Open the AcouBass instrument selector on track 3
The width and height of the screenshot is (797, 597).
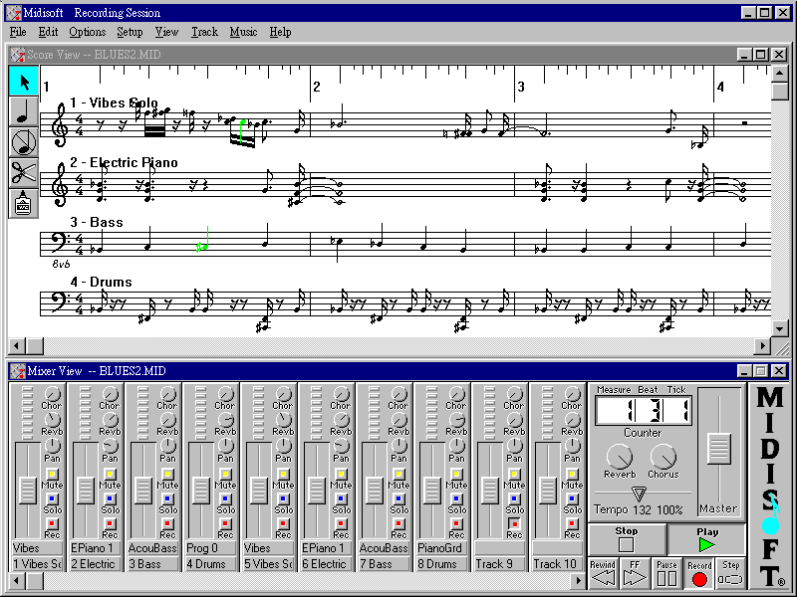point(153,548)
